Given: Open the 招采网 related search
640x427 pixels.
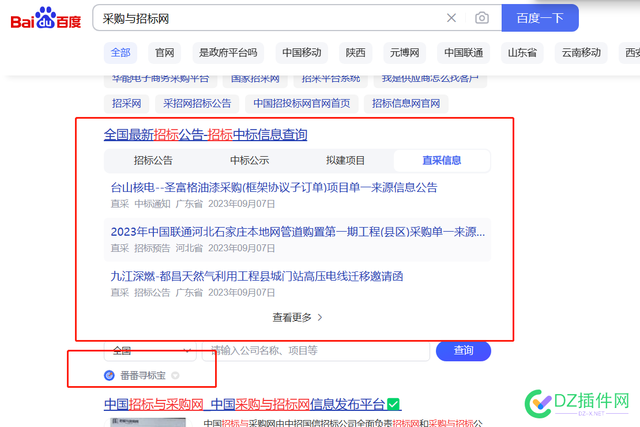Looking at the screenshot, I should (126, 104).
